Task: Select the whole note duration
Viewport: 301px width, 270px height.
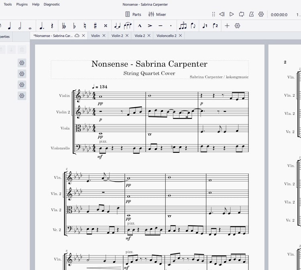Action: [30, 28]
